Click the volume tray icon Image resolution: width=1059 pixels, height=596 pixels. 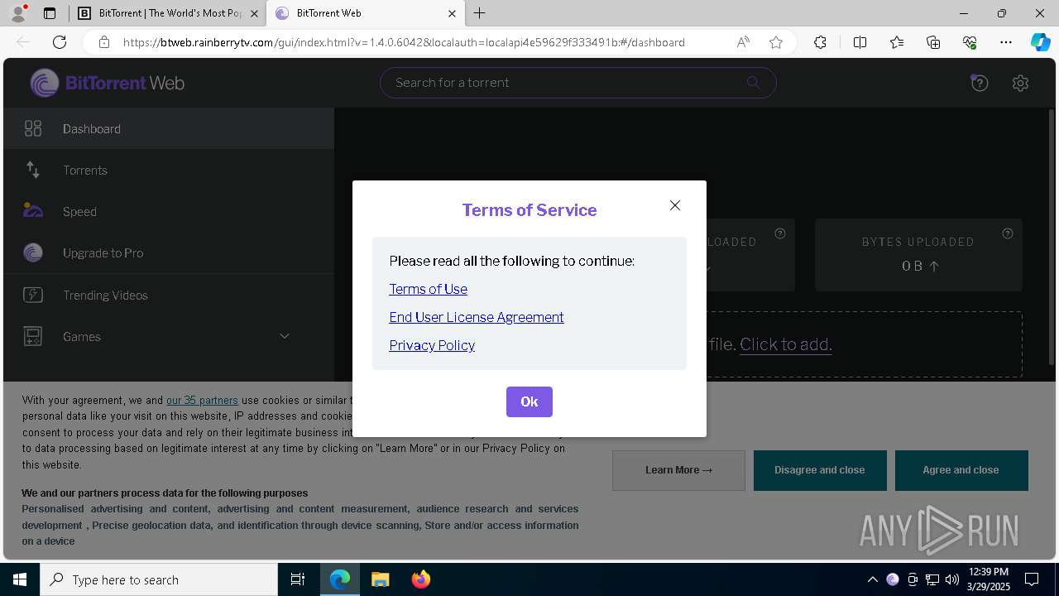click(952, 579)
